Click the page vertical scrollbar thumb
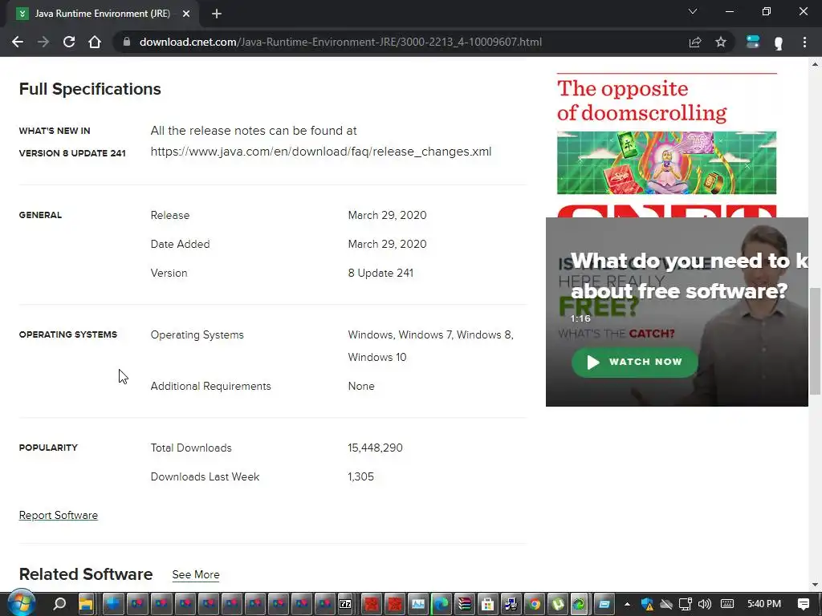 pos(815,340)
